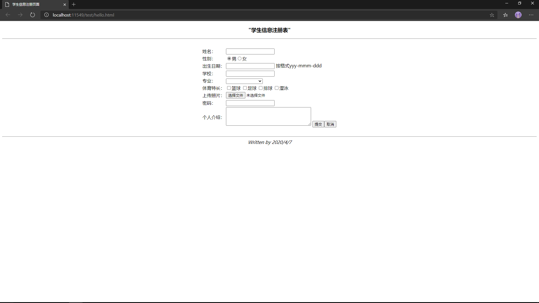Click the 性别 label
This screenshot has width=539, height=303.
coord(208,59)
